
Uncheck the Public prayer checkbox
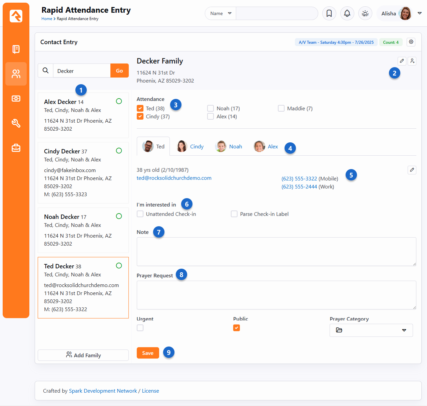[x=237, y=328]
